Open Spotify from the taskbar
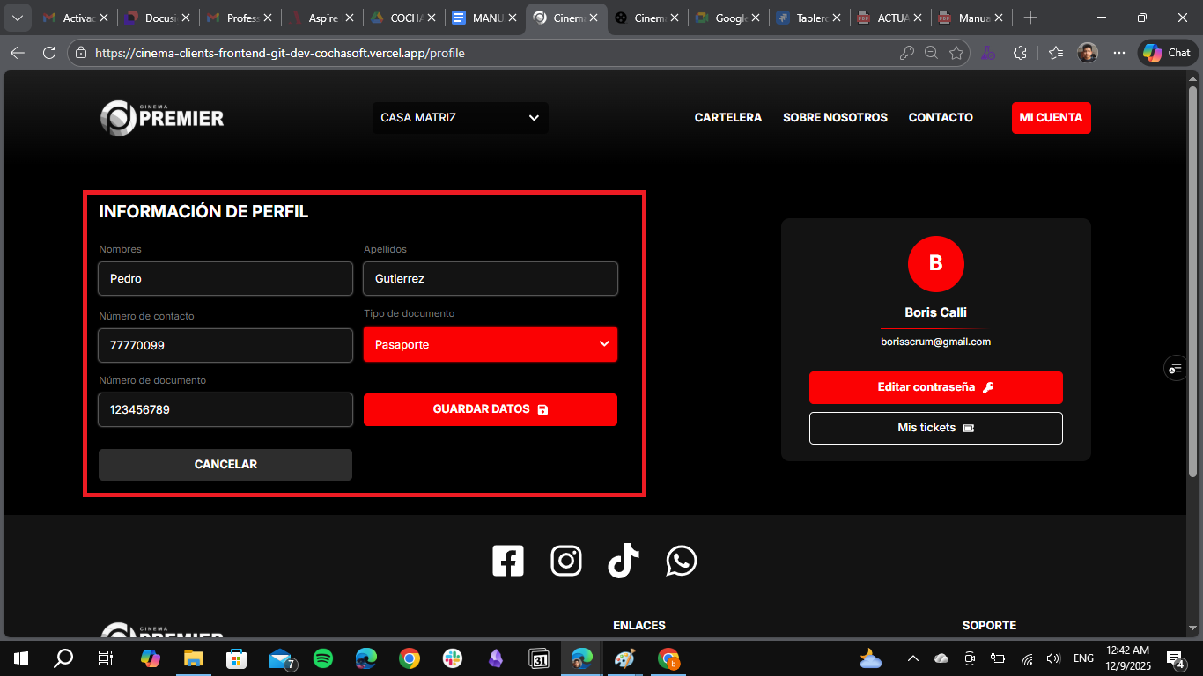The image size is (1203, 676). coord(323,658)
